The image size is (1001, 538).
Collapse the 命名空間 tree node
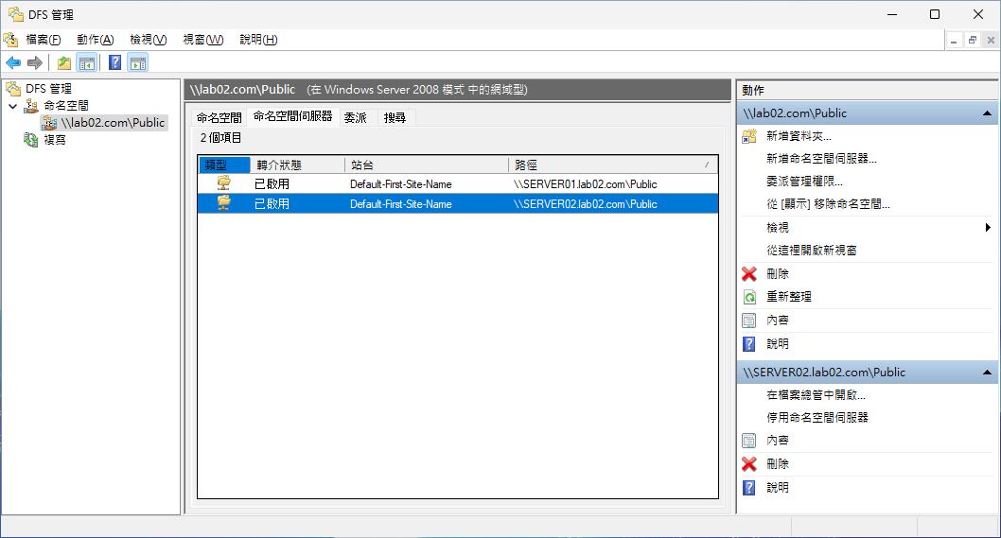[x=13, y=106]
